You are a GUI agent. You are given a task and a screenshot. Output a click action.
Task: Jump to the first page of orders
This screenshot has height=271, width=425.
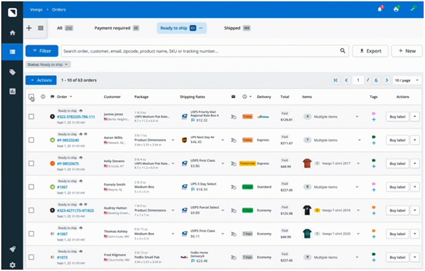coord(336,80)
